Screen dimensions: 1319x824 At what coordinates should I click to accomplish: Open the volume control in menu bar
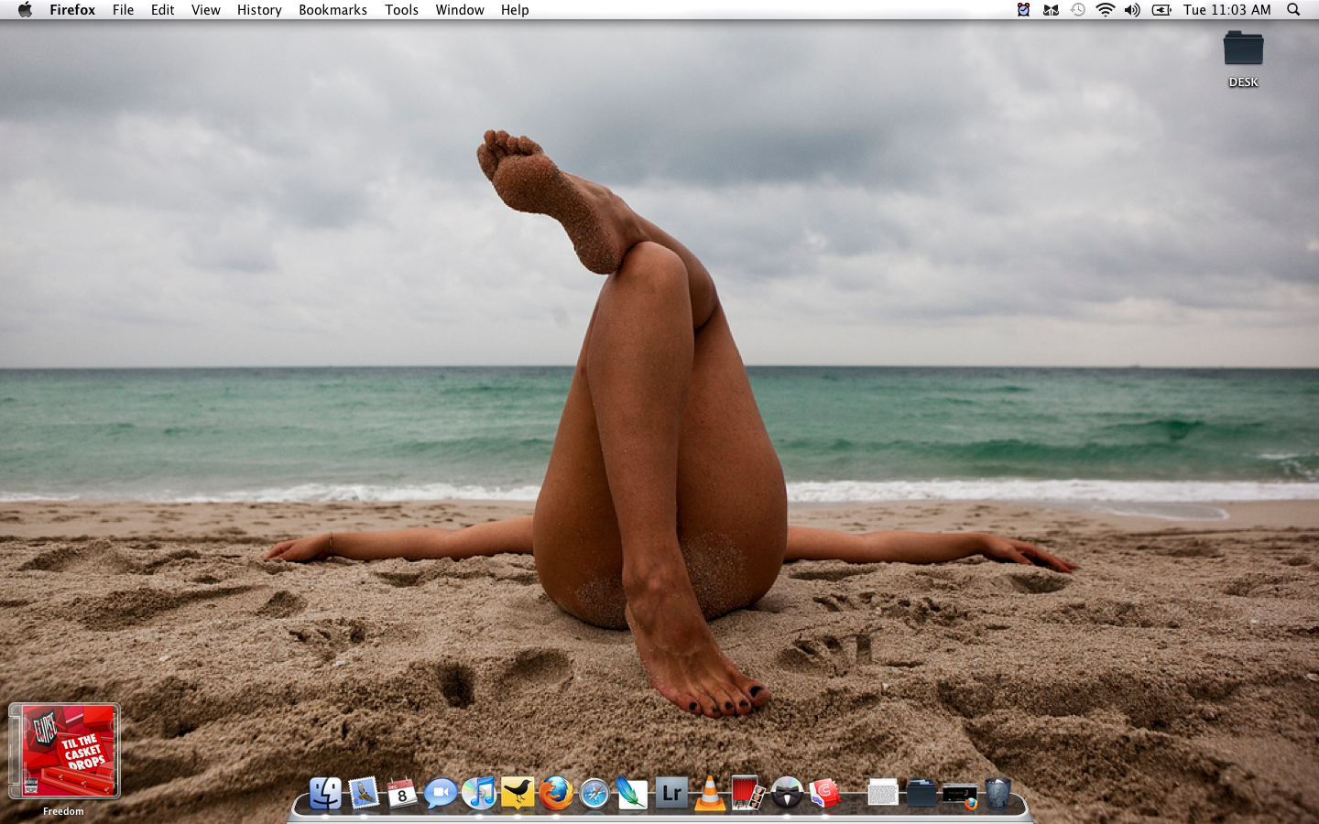pyautogui.click(x=1132, y=10)
